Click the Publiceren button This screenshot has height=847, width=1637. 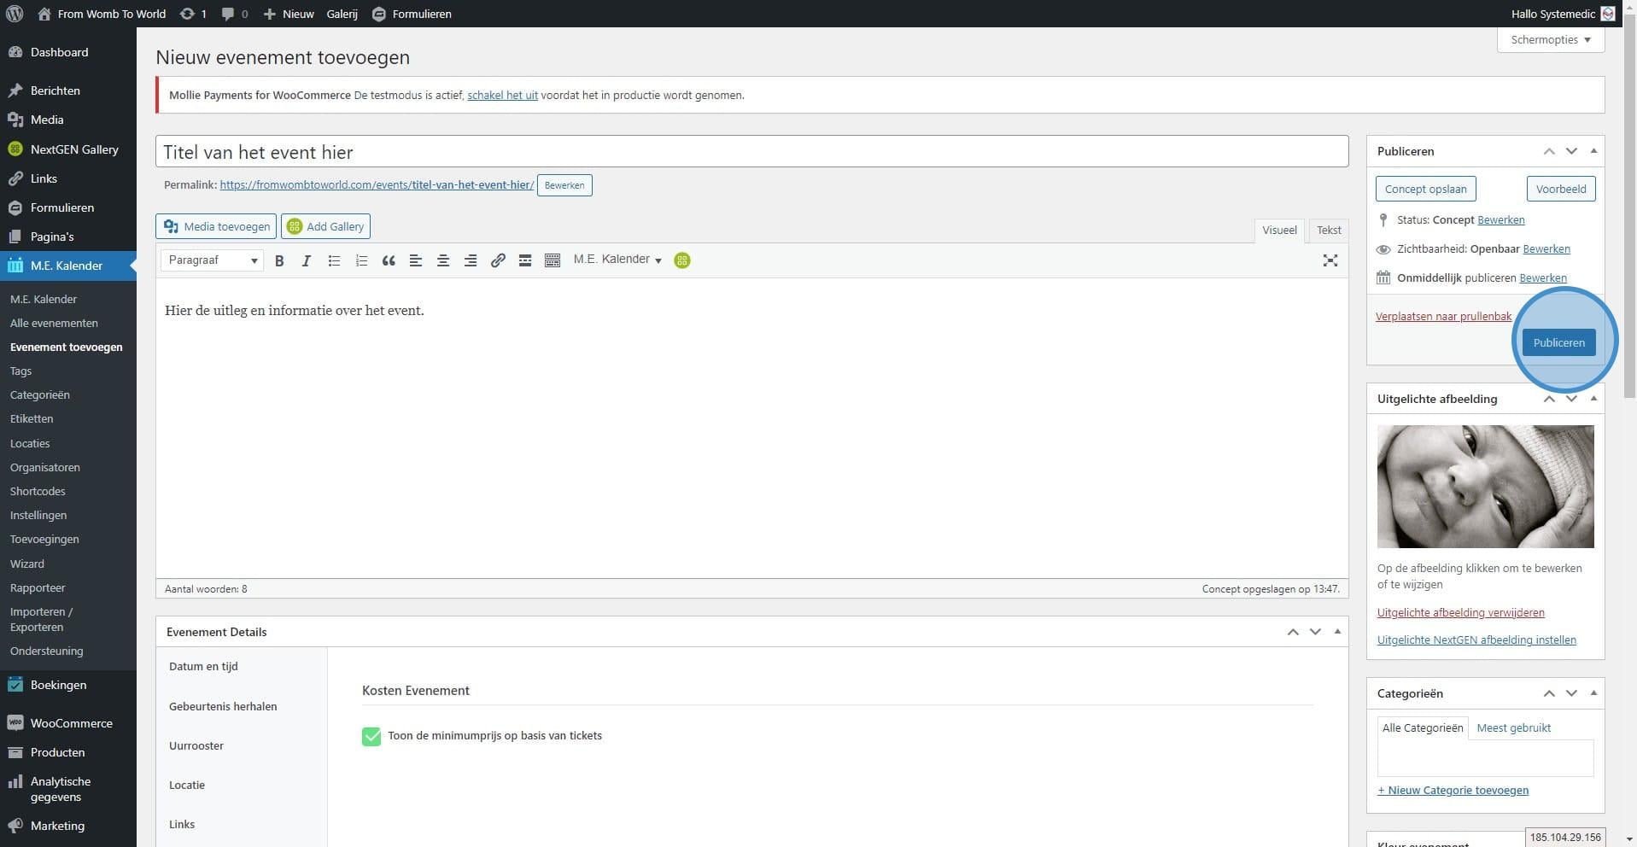(1558, 342)
